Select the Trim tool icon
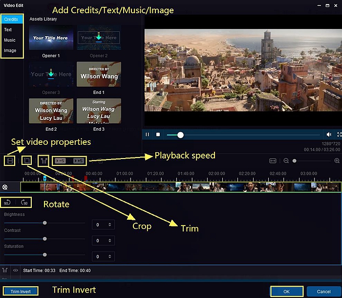This screenshot has height=298, width=342. (43, 160)
